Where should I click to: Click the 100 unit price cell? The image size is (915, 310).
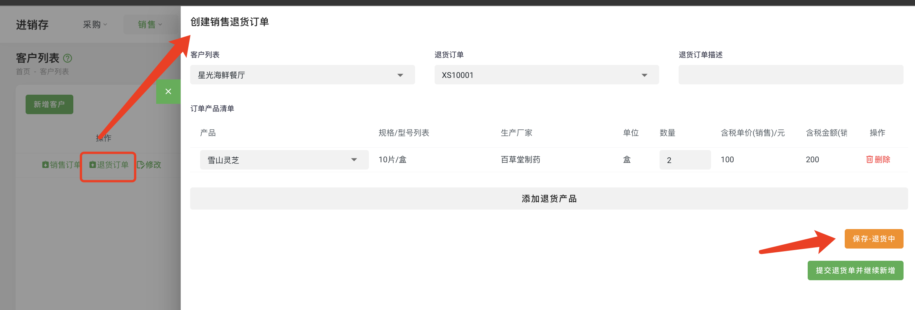coord(727,160)
